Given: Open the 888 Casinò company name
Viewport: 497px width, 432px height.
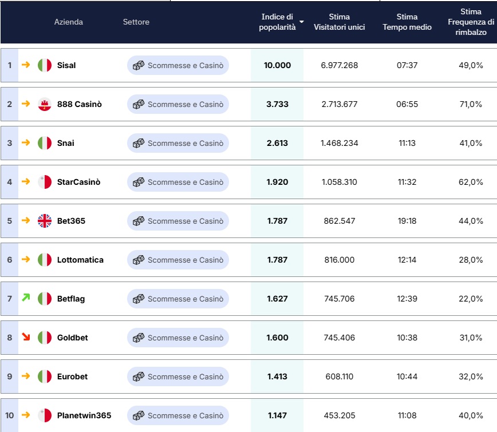Looking at the screenshot, I should point(79,104).
